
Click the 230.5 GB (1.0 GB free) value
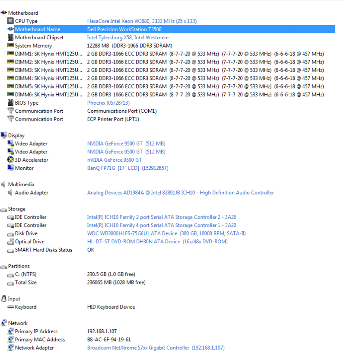[x=111, y=274]
